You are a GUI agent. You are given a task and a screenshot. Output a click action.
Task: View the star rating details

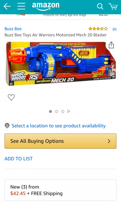(98, 29)
